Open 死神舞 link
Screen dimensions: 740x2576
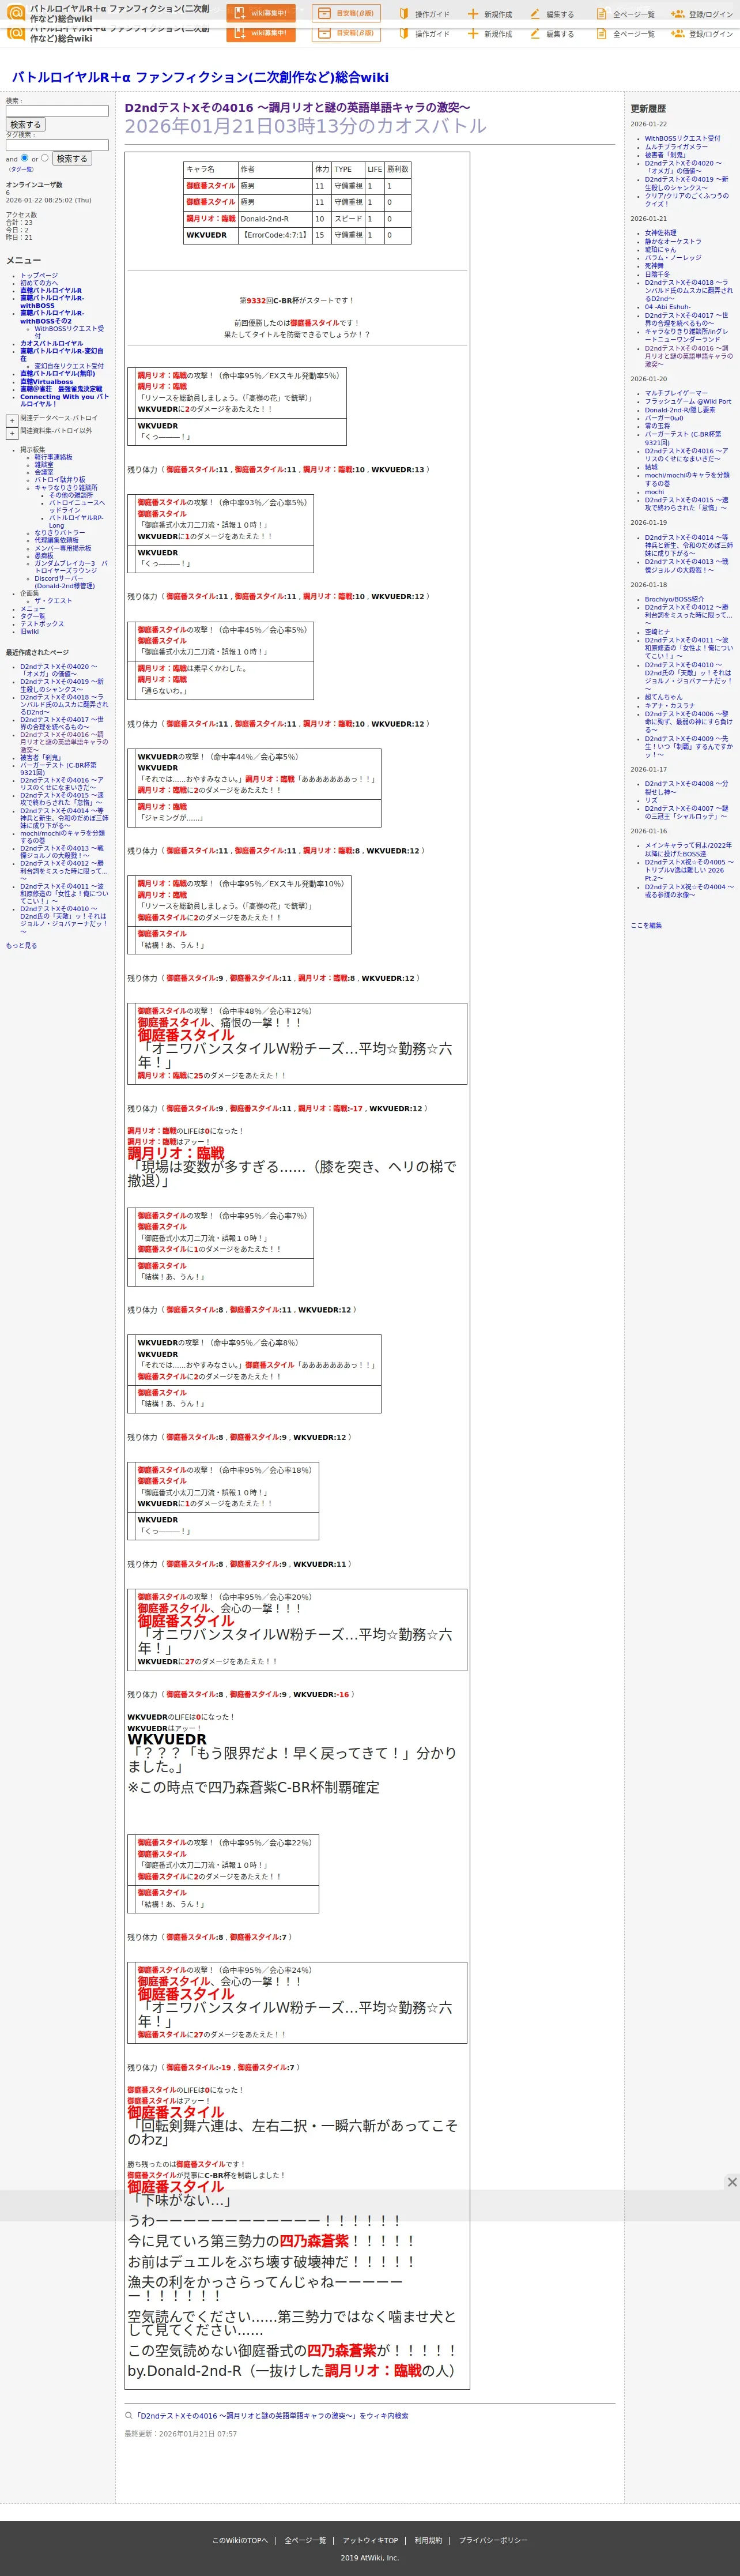pyautogui.click(x=654, y=266)
